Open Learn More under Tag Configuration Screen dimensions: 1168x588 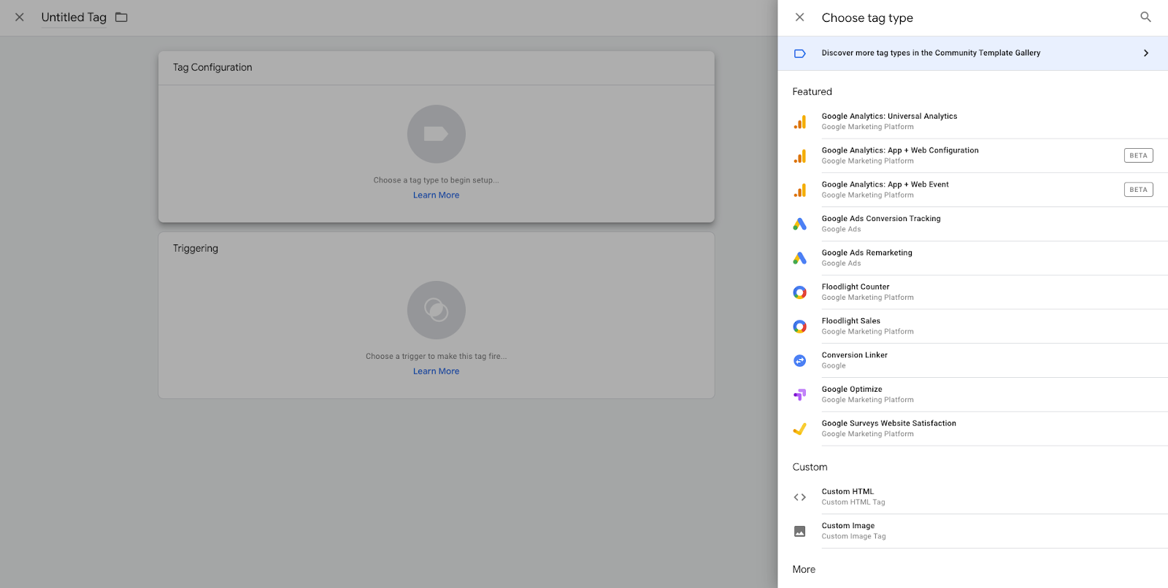tap(437, 196)
